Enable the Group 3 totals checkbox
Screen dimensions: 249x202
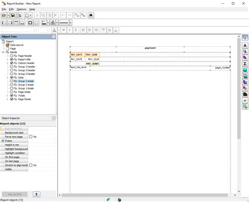click(x=12, y=81)
